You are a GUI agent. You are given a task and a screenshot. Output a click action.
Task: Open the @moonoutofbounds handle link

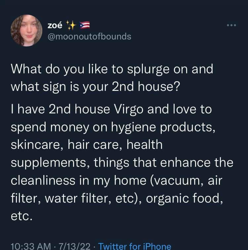point(90,36)
